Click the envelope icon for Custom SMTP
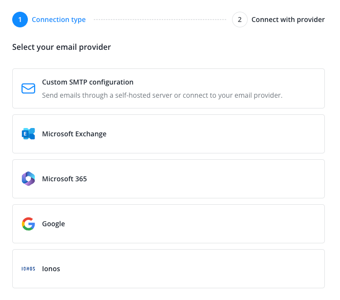Image resolution: width=340 pixels, height=300 pixels. 28,88
